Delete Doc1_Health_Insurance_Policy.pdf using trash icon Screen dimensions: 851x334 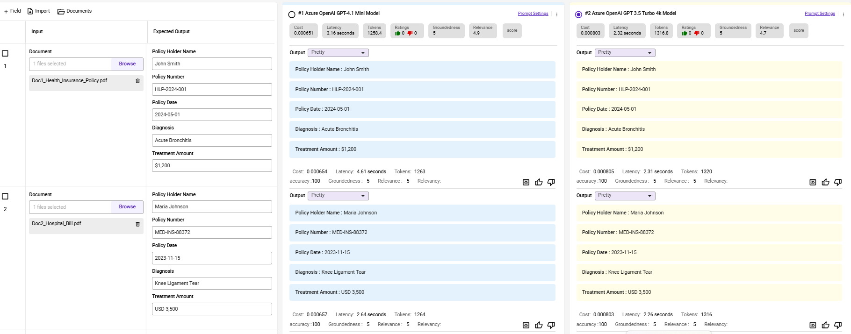coord(137,81)
